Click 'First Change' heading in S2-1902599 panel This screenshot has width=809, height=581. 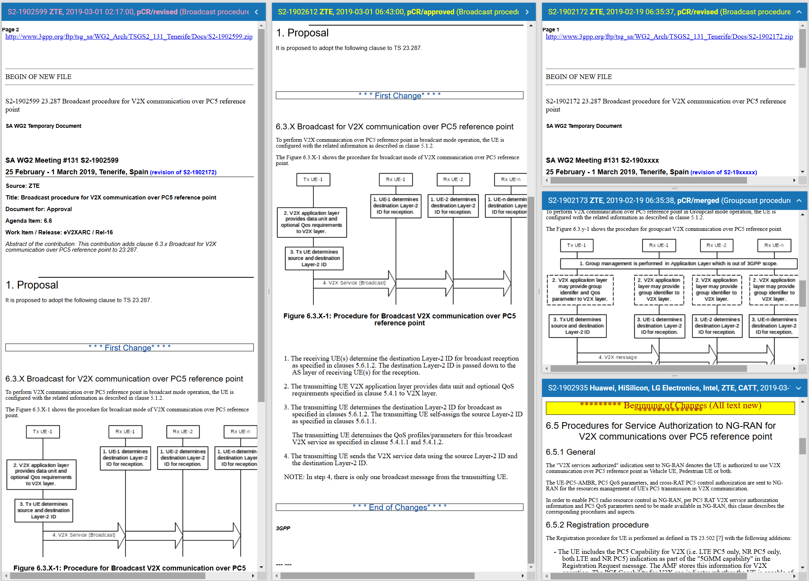[x=129, y=347]
